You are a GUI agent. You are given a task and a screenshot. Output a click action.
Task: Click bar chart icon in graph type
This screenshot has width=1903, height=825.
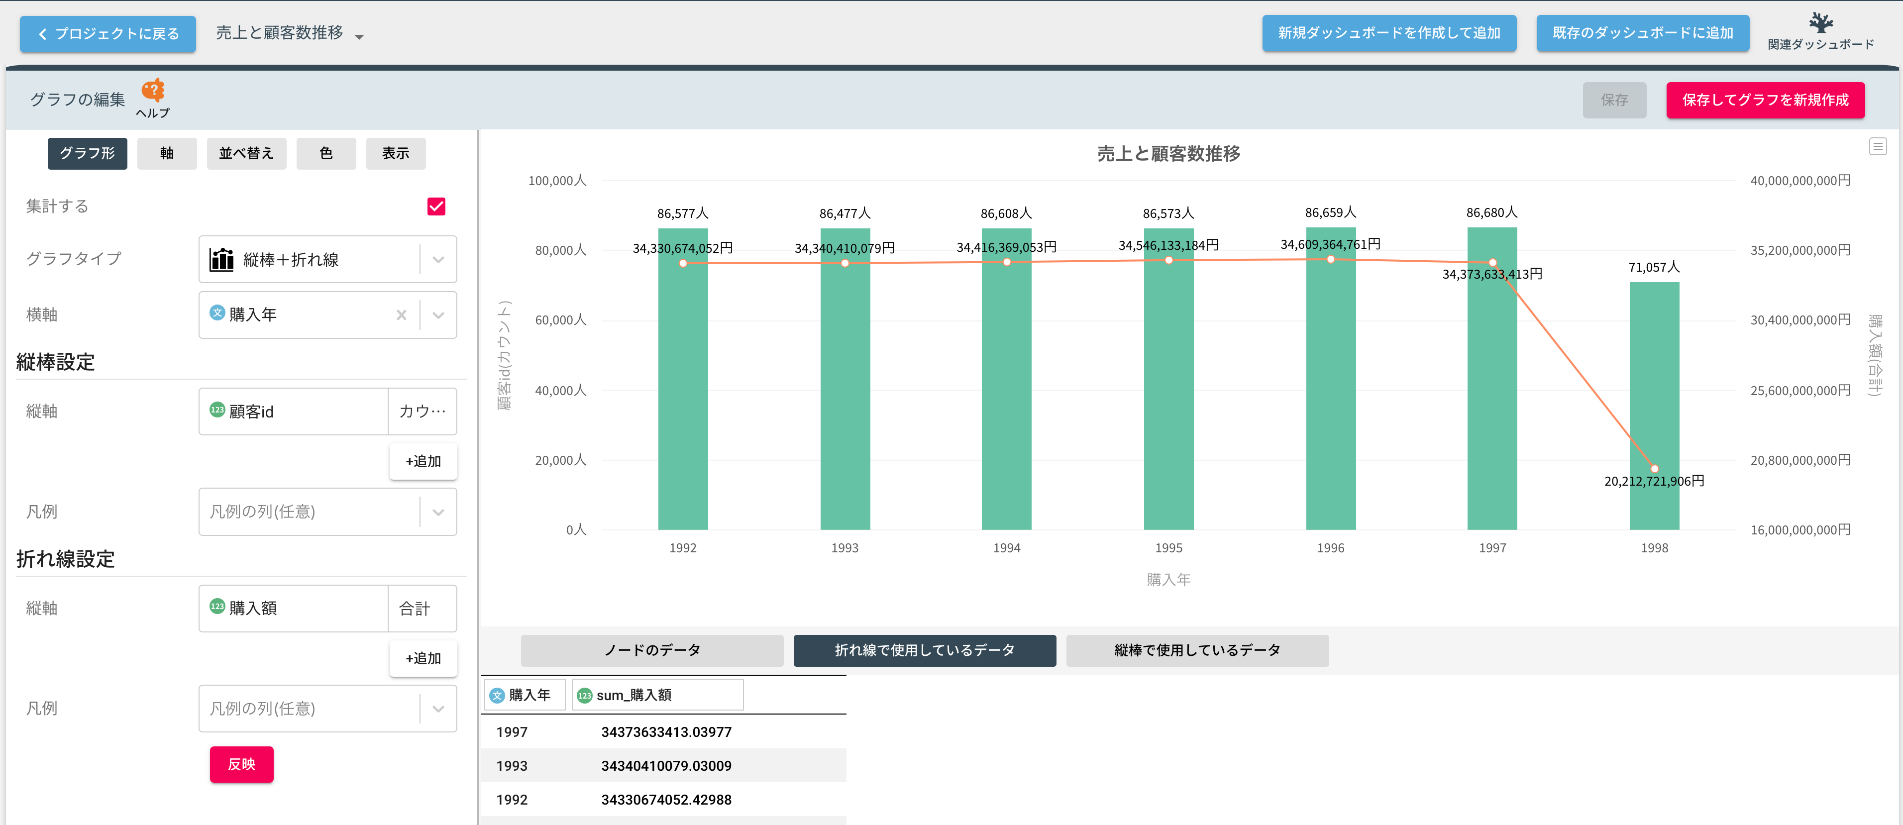pyautogui.click(x=221, y=259)
